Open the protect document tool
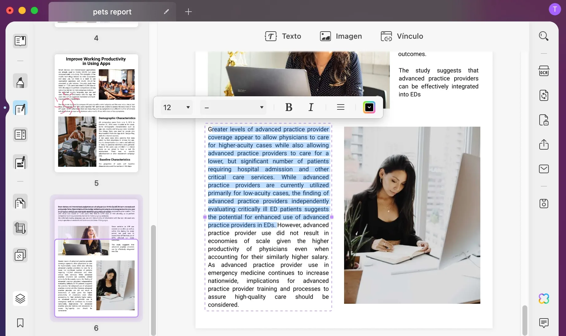The width and height of the screenshot is (566, 336). 544,120
